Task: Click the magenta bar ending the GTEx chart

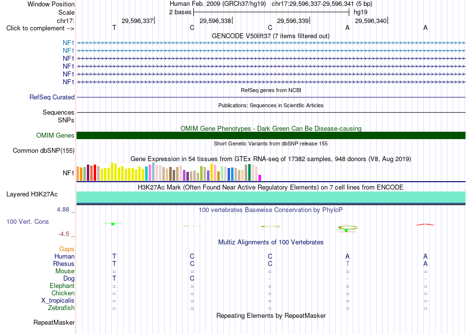Action: click(x=260, y=178)
